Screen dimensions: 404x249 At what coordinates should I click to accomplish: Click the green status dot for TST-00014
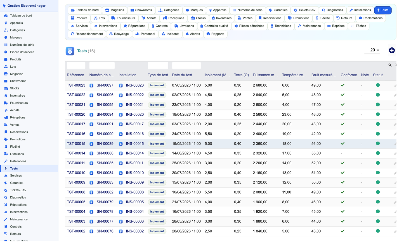point(378,153)
